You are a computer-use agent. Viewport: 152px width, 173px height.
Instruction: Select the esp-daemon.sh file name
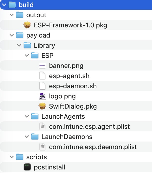73,86
